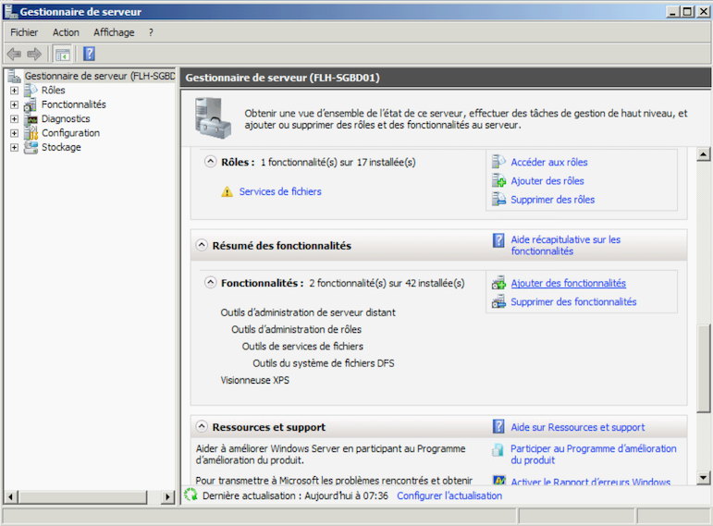This screenshot has width=713, height=526.
Task: Click the help icon beside Aide récapitulative
Action: click(498, 240)
